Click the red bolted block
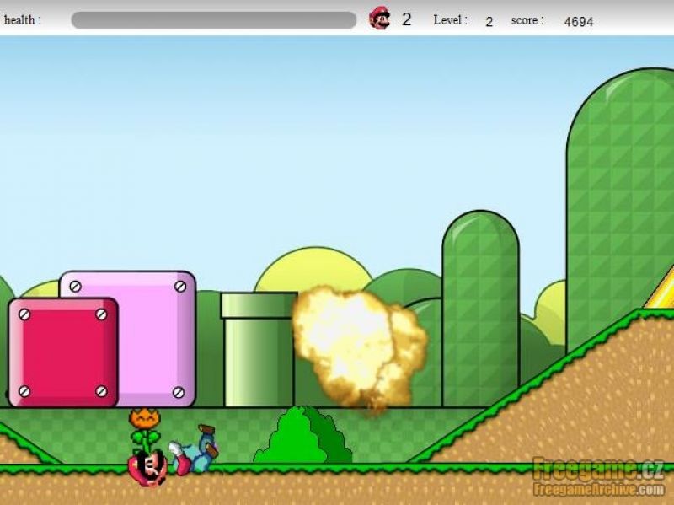Screen dimensions: 674x505 (x=63, y=352)
